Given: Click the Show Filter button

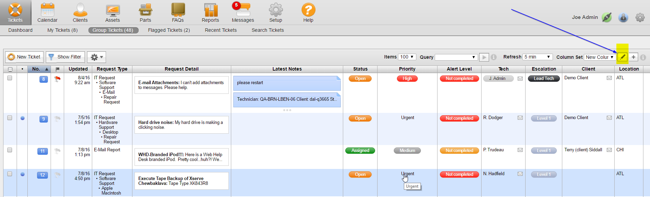Looking at the screenshot, I should pos(65,57).
